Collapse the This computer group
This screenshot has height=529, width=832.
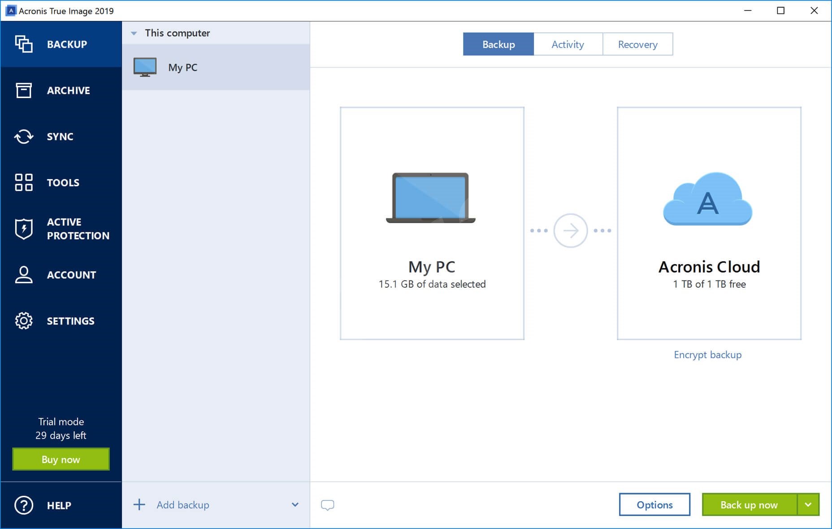click(134, 33)
